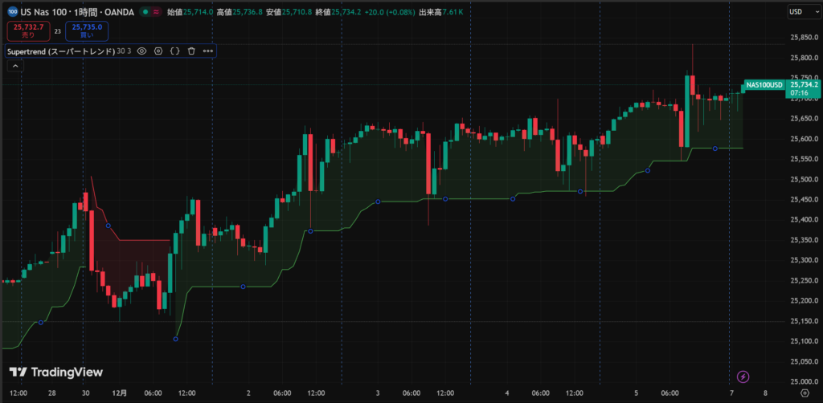Click the pink data mode icon
Viewport: 823px width, 403px height.
point(156,12)
